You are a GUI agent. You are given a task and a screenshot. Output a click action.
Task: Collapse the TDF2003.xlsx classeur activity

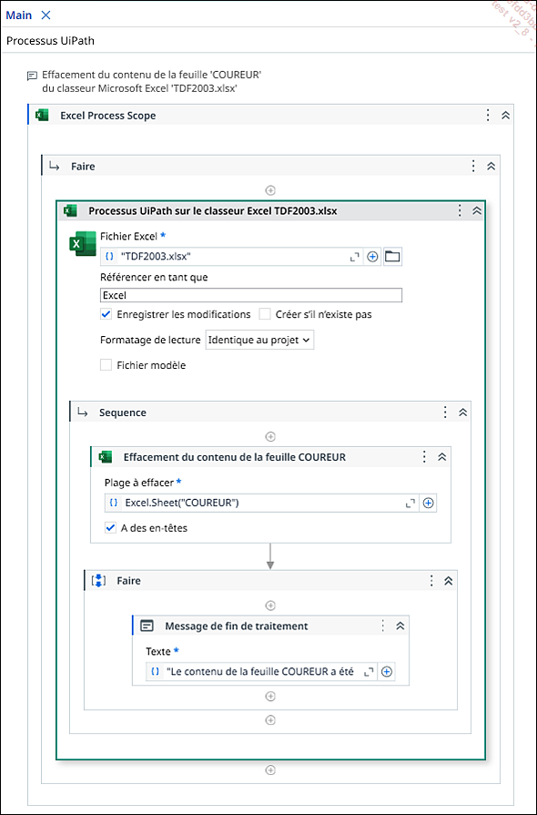477,211
